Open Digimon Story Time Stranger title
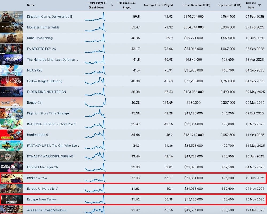267x214 pixels. (x=49, y=113)
